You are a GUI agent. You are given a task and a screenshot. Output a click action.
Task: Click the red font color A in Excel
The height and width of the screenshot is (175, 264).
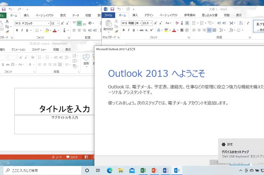coord(55,30)
